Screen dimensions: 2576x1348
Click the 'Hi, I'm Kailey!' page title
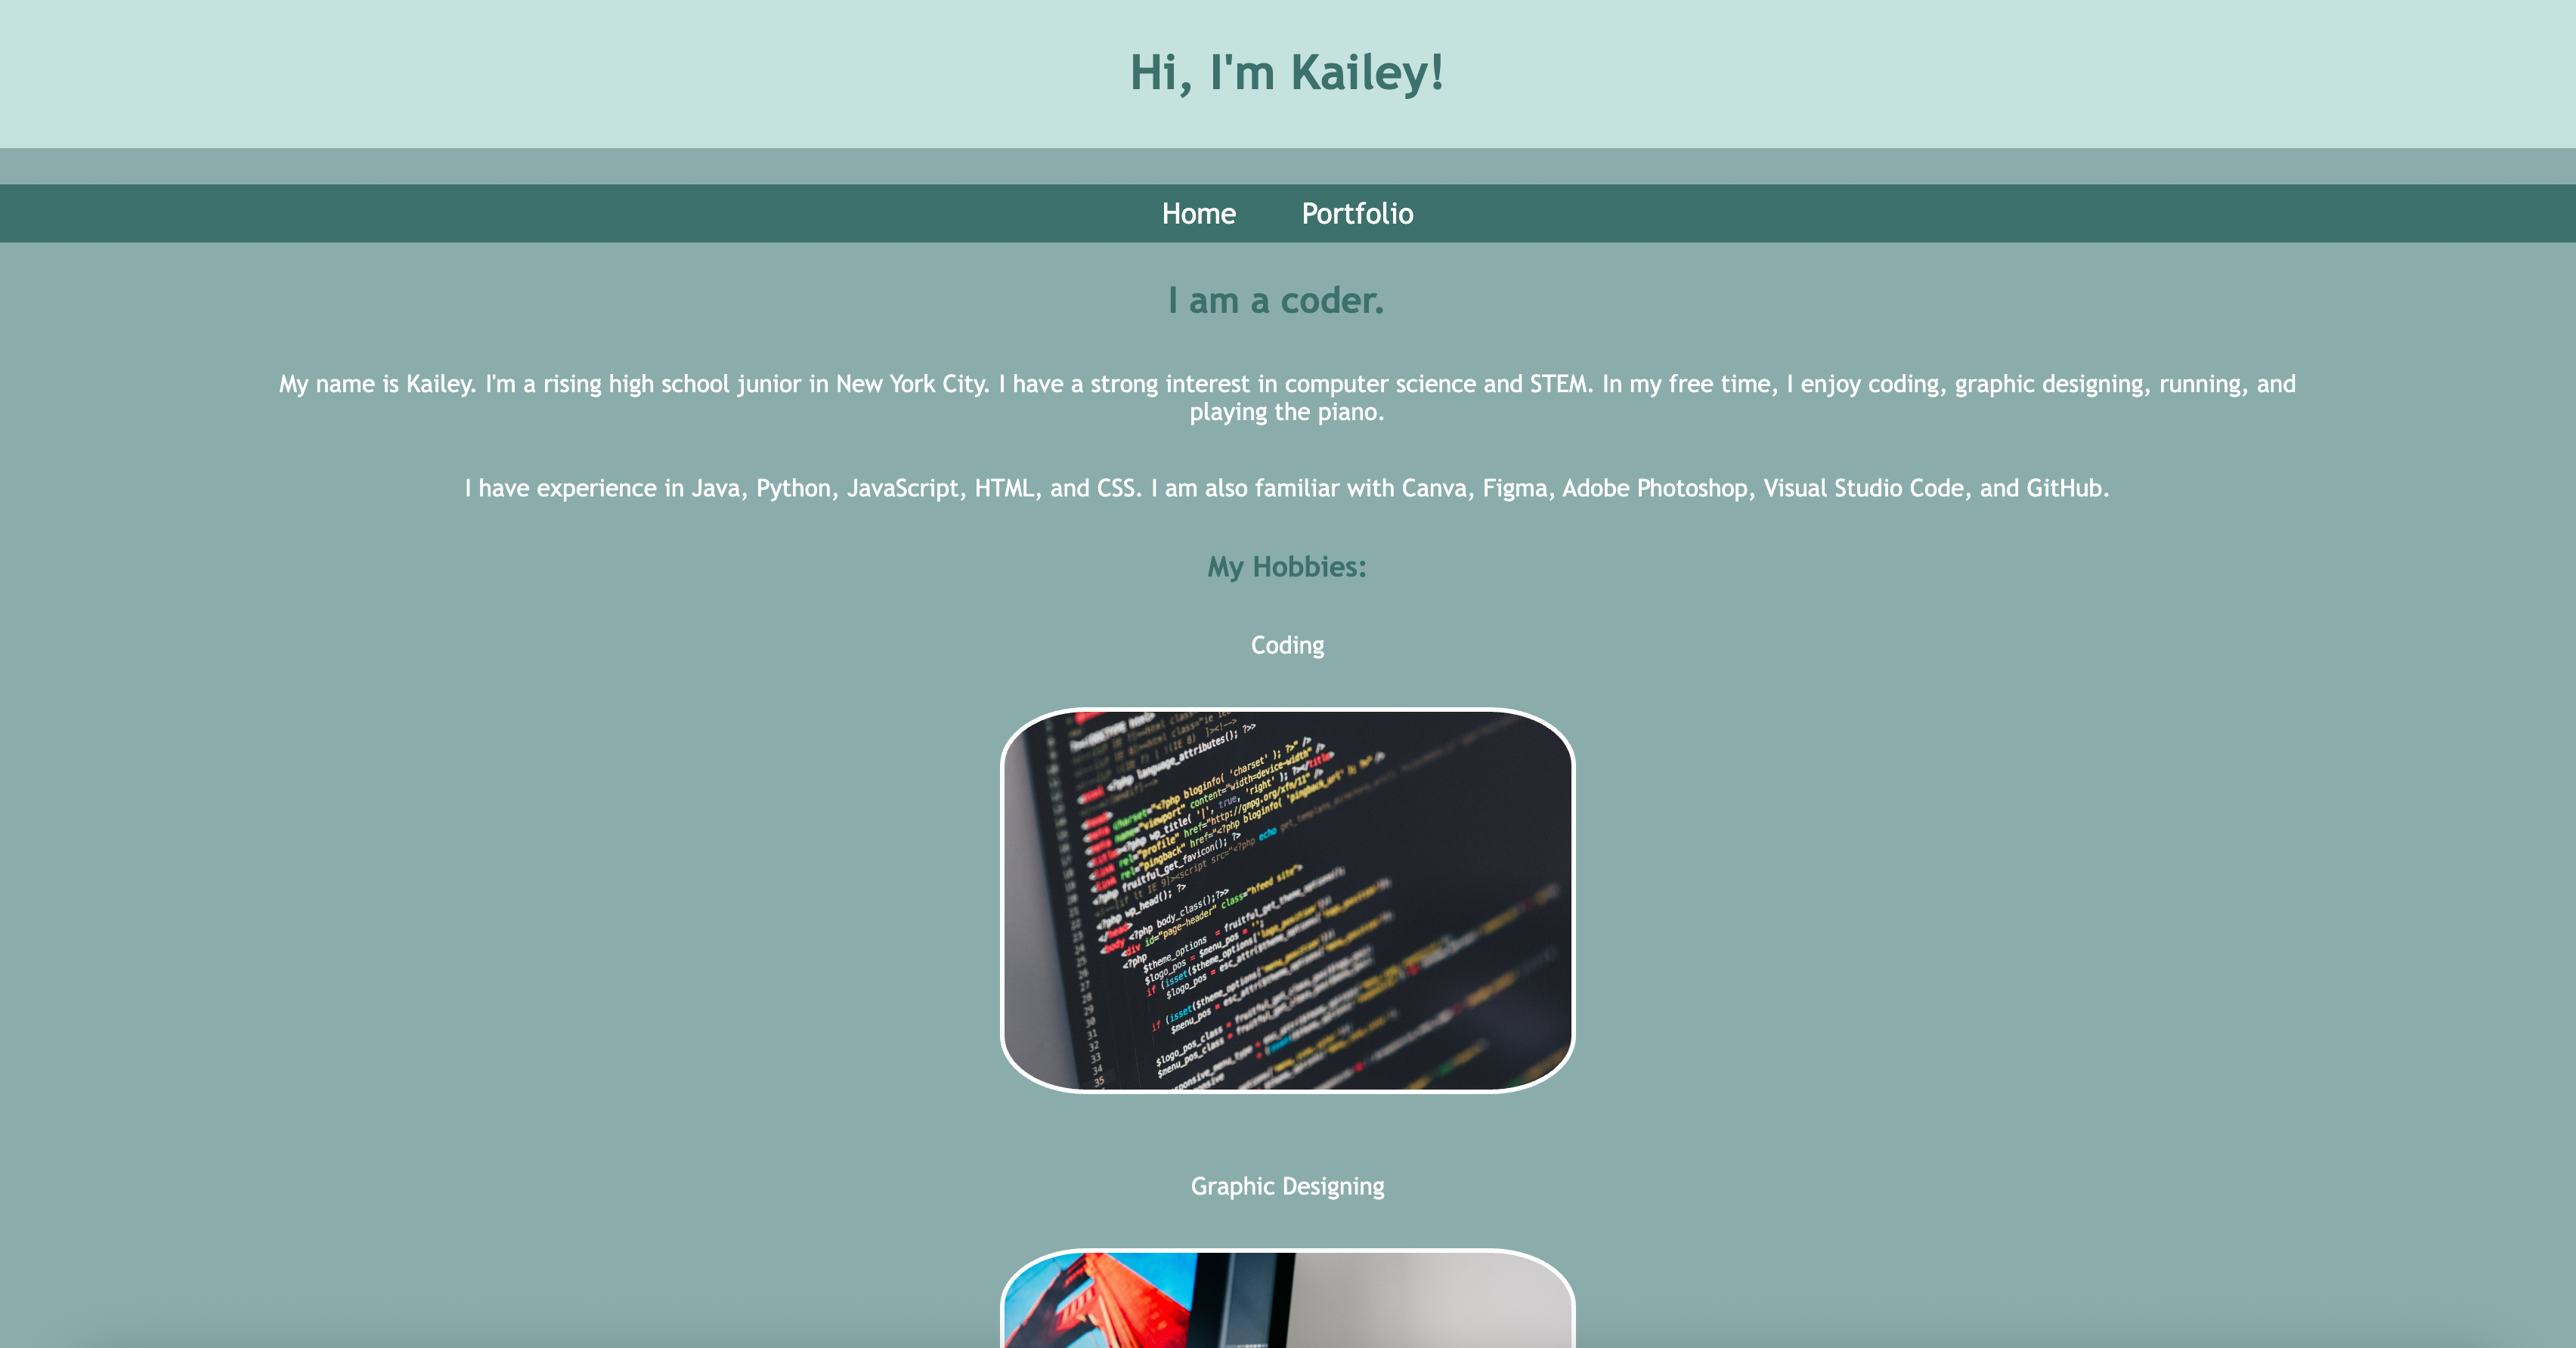coord(1287,73)
